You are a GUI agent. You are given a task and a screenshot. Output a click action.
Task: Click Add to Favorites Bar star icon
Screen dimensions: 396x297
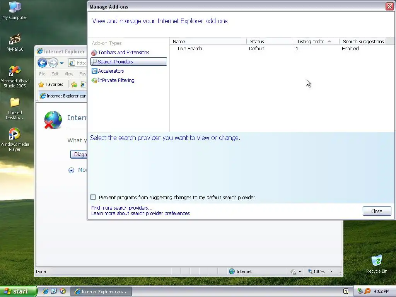point(74,85)
